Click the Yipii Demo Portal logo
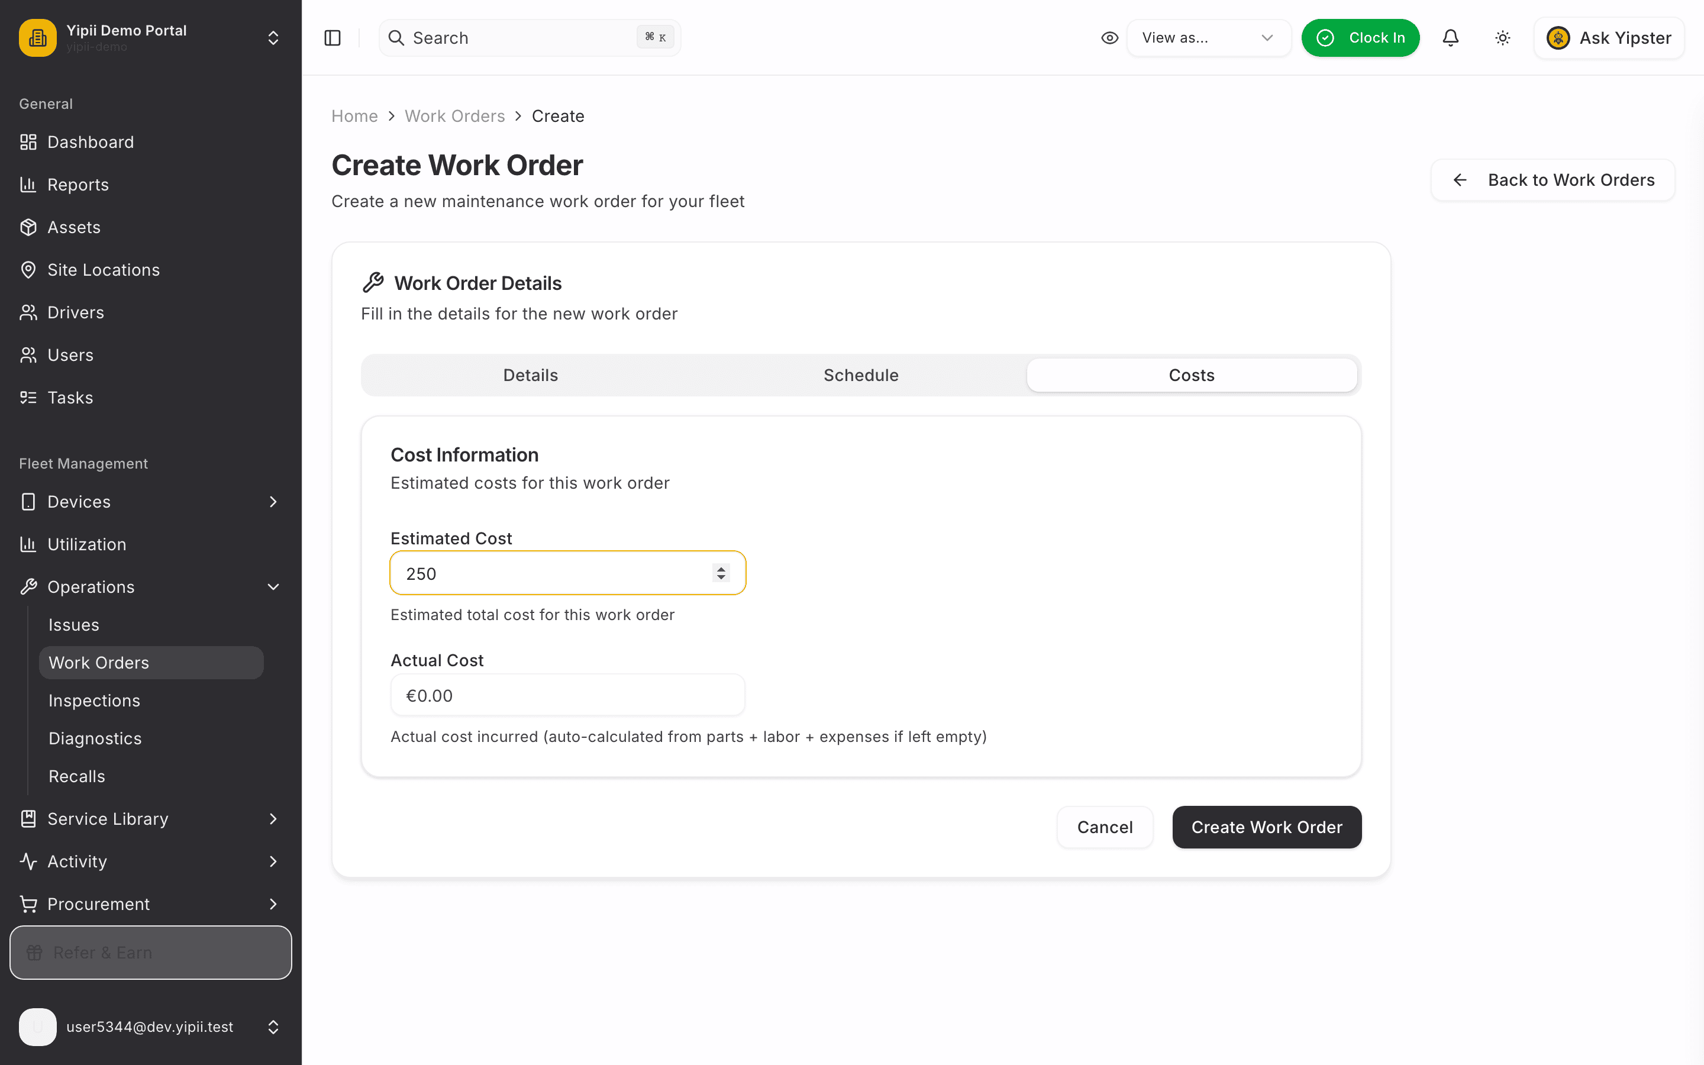 38,38
